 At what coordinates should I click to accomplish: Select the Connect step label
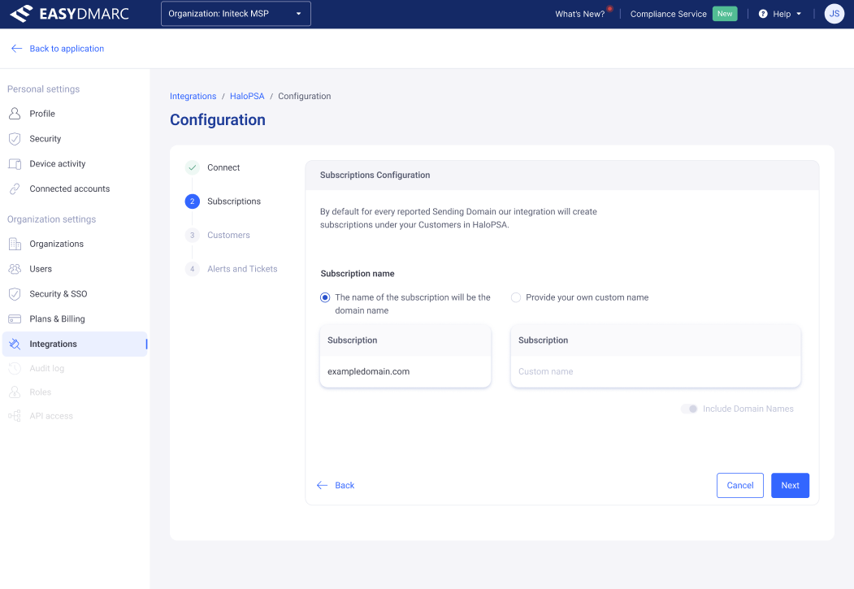(223, 167)
